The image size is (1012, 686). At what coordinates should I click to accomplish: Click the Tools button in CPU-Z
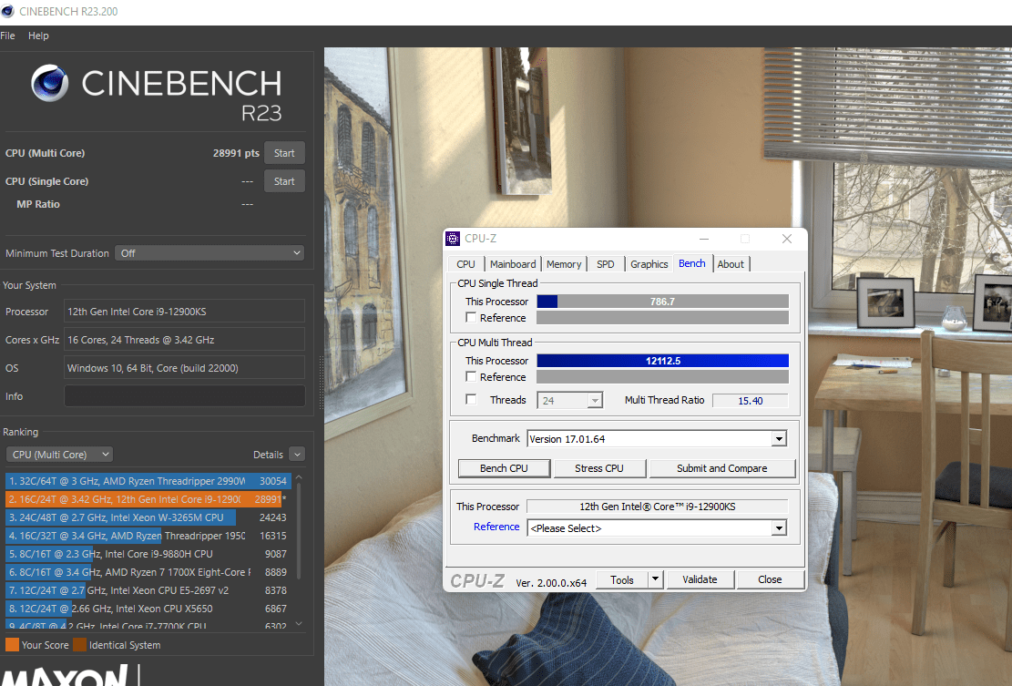(621, 579)
